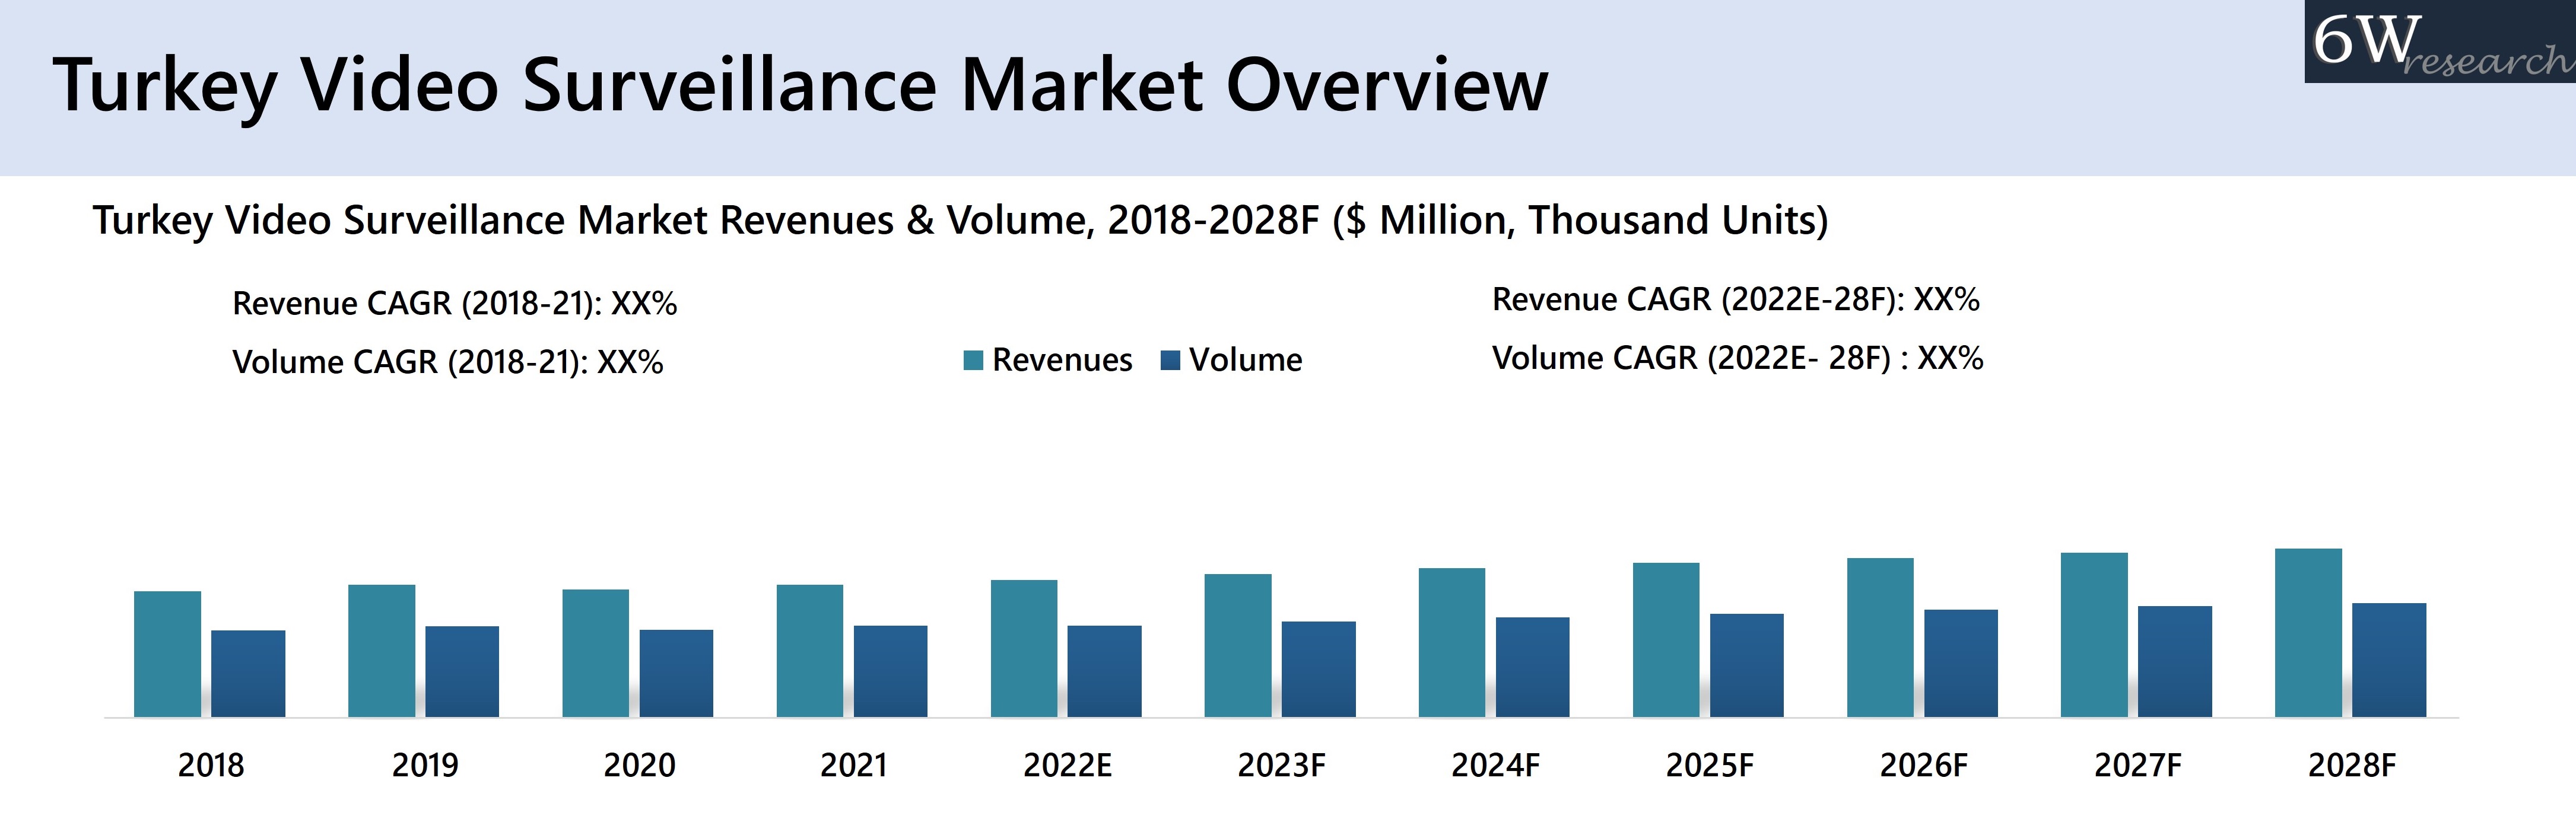
Task: Click the 2020 axis label
Action: [639, 765]
